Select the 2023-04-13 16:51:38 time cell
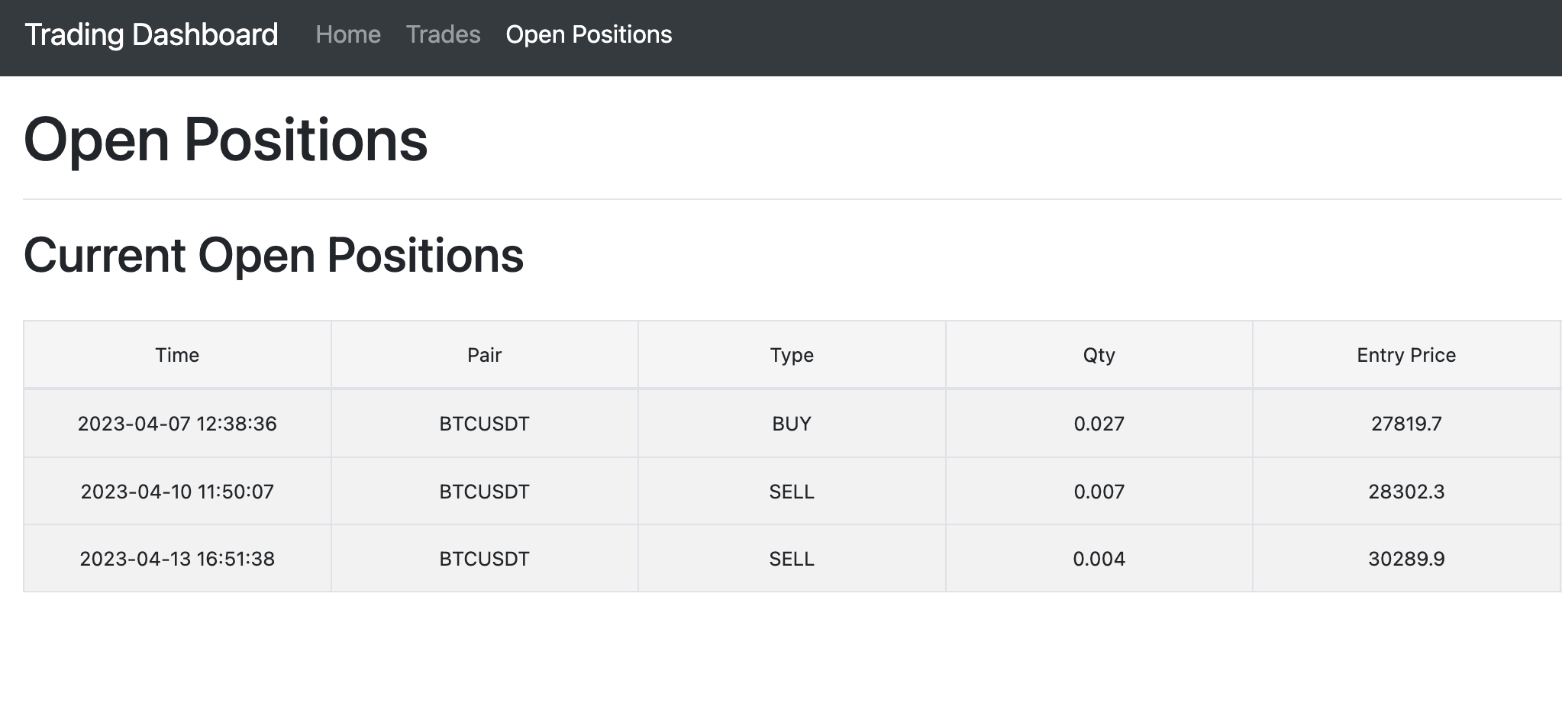1562x713 pixels. point(177,559)
